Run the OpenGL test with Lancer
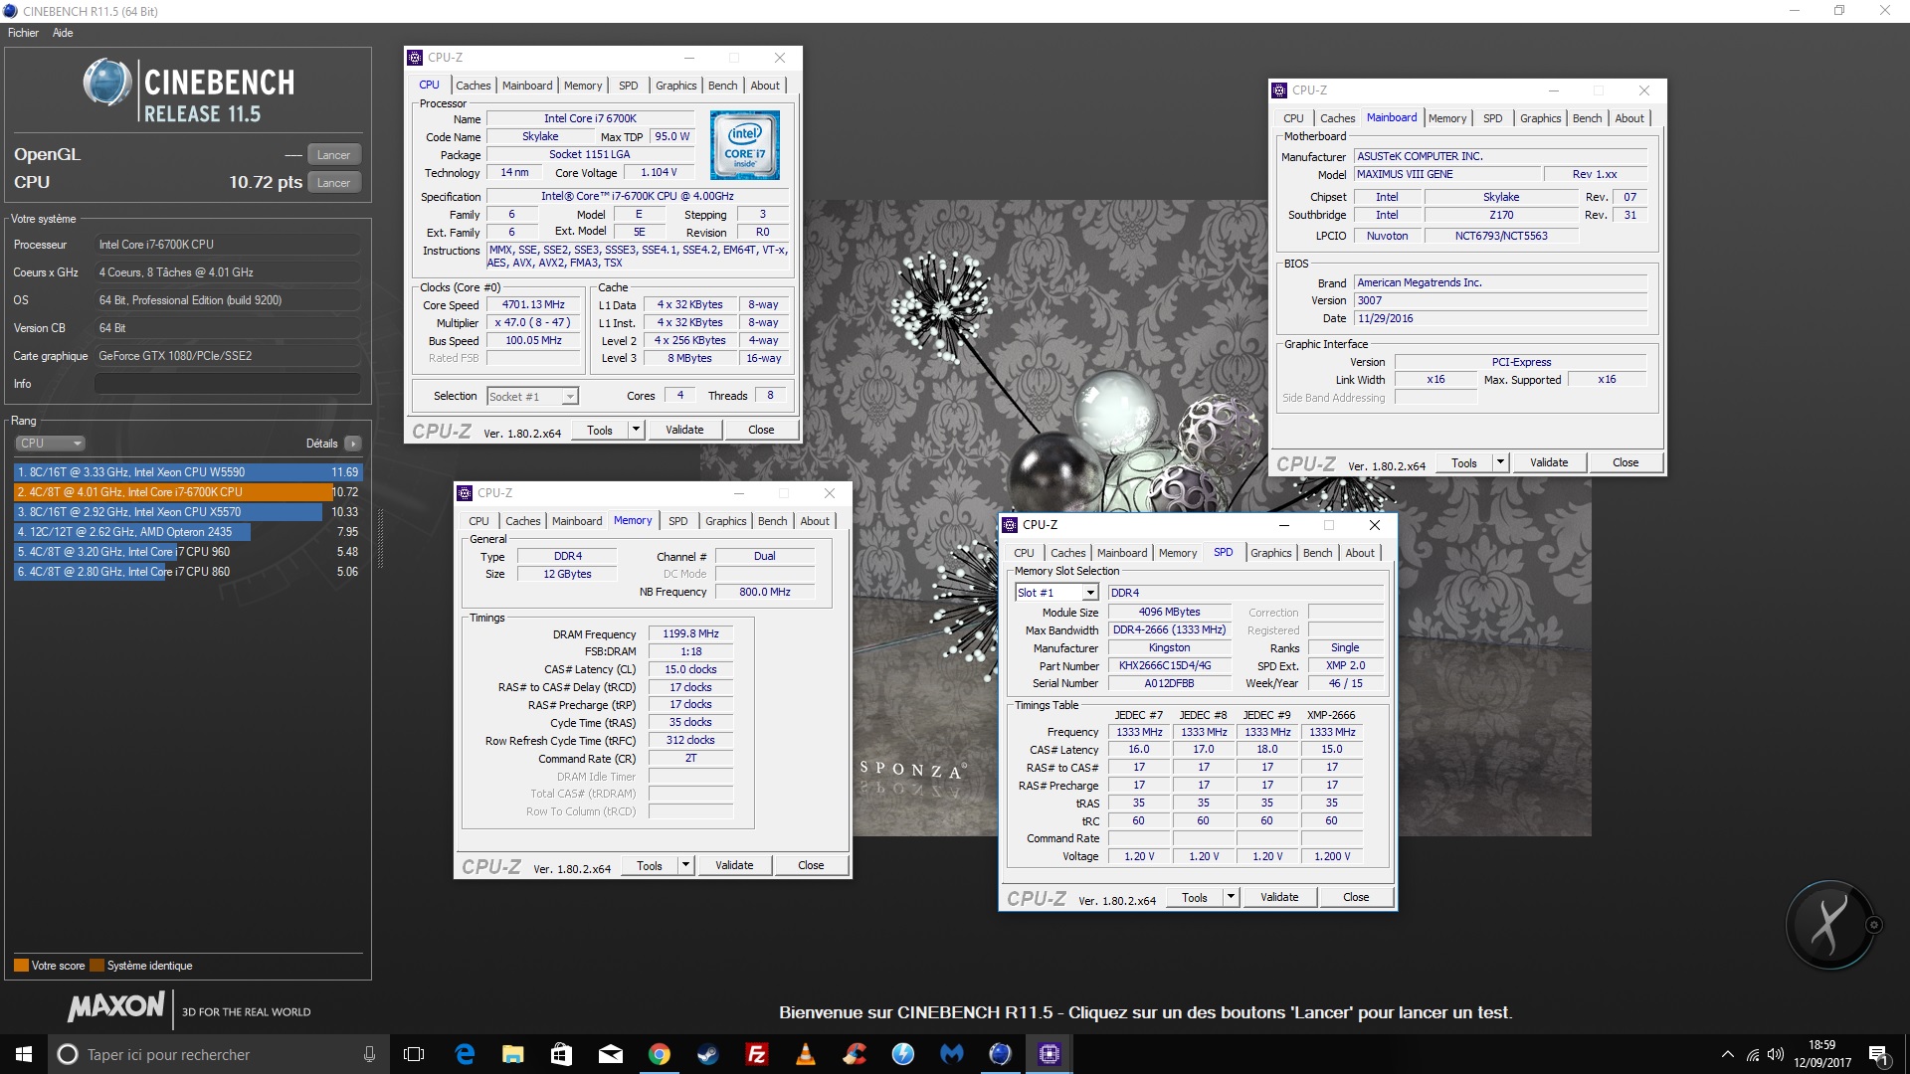The width and height of the screenshot is (1910, 1074). point(333,155)
